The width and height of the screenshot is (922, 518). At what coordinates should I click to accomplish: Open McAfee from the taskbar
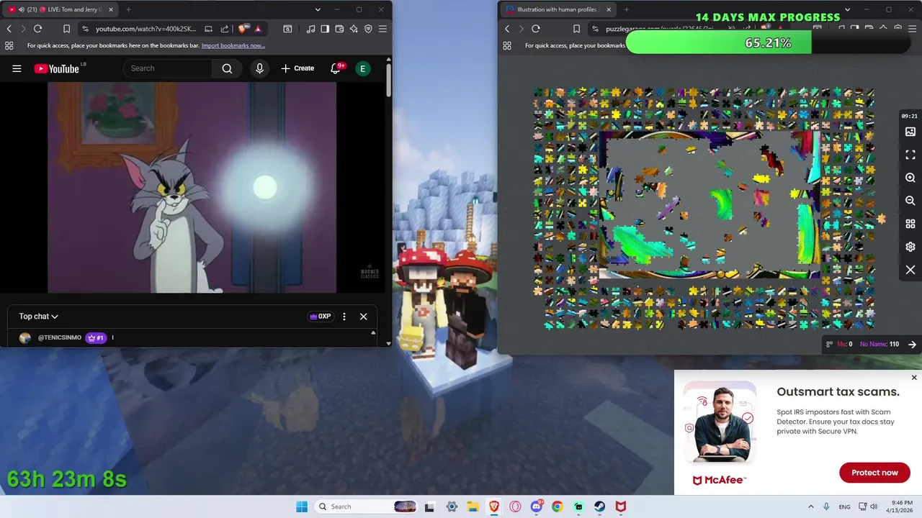[x=620, y=506]
